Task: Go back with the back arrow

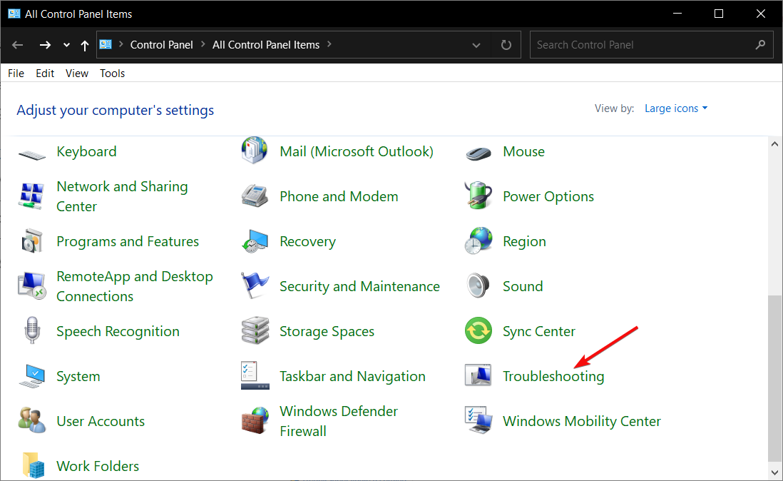Action: coord(18,45)
